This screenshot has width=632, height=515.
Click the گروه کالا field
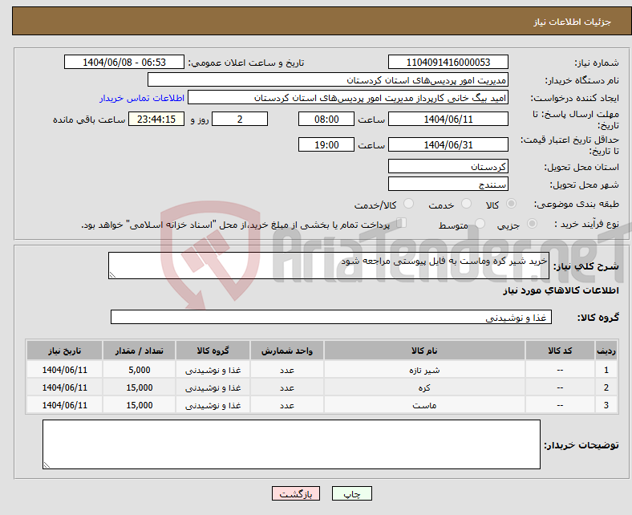click(331, 318)
